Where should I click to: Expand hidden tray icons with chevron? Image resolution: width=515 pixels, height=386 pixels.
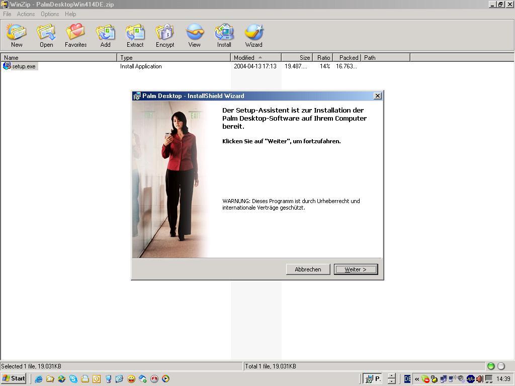(417, 379)
